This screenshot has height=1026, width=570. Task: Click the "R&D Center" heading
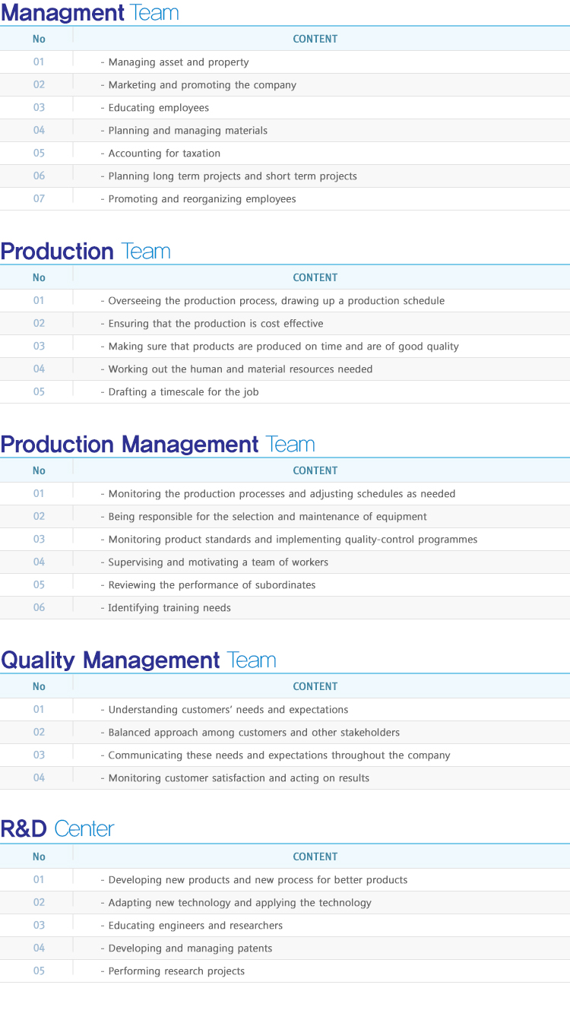pyautogui.click(x=57, y=829)
